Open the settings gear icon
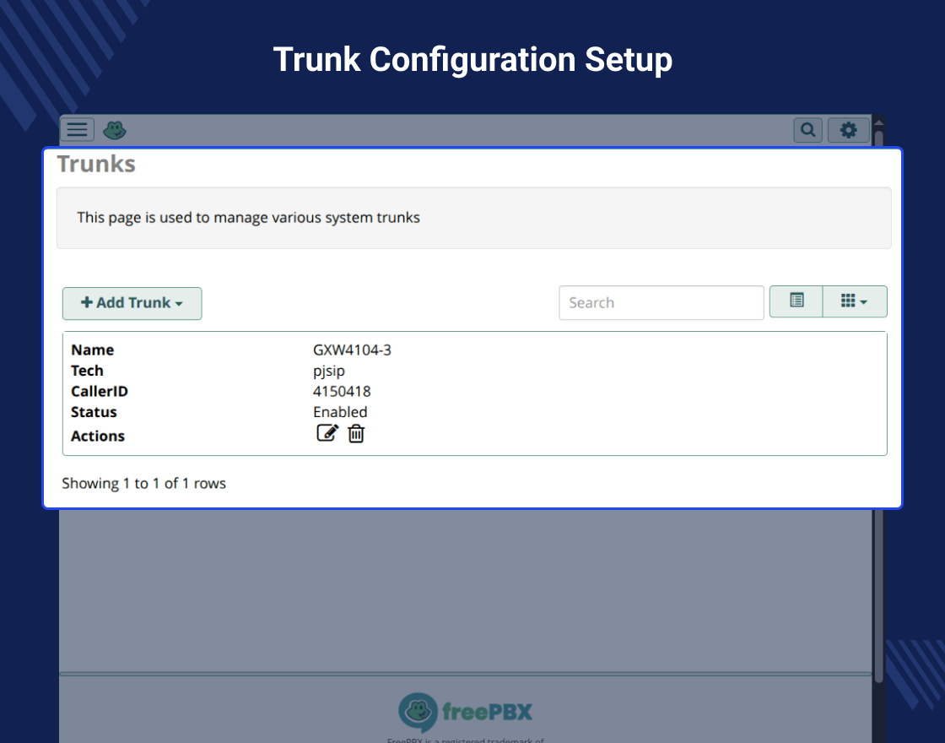 [848, 130]
